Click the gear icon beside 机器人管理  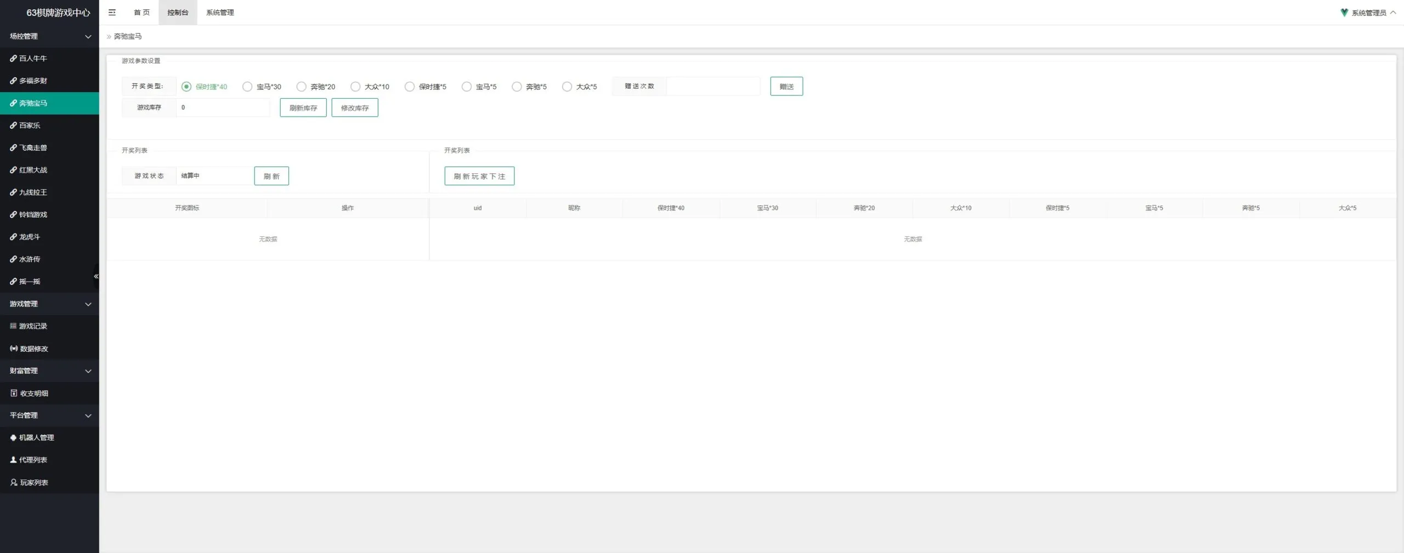[13, 437]
